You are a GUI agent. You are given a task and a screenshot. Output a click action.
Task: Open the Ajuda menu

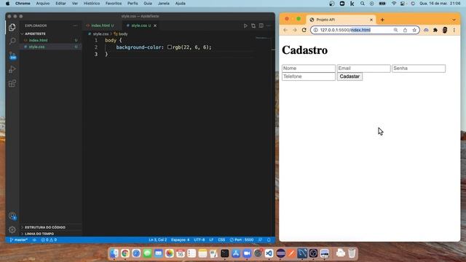click(180, 3)
